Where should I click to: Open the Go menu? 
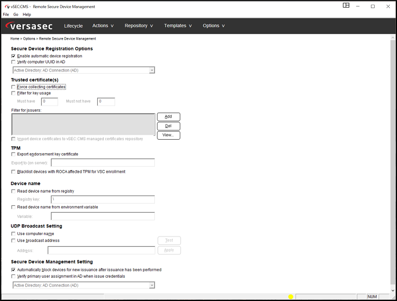pyautogui.click(x=16, y=15)
